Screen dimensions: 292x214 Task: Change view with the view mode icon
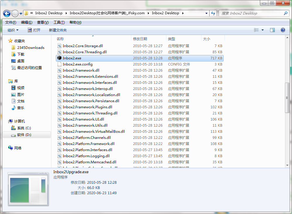pos(256,30)
